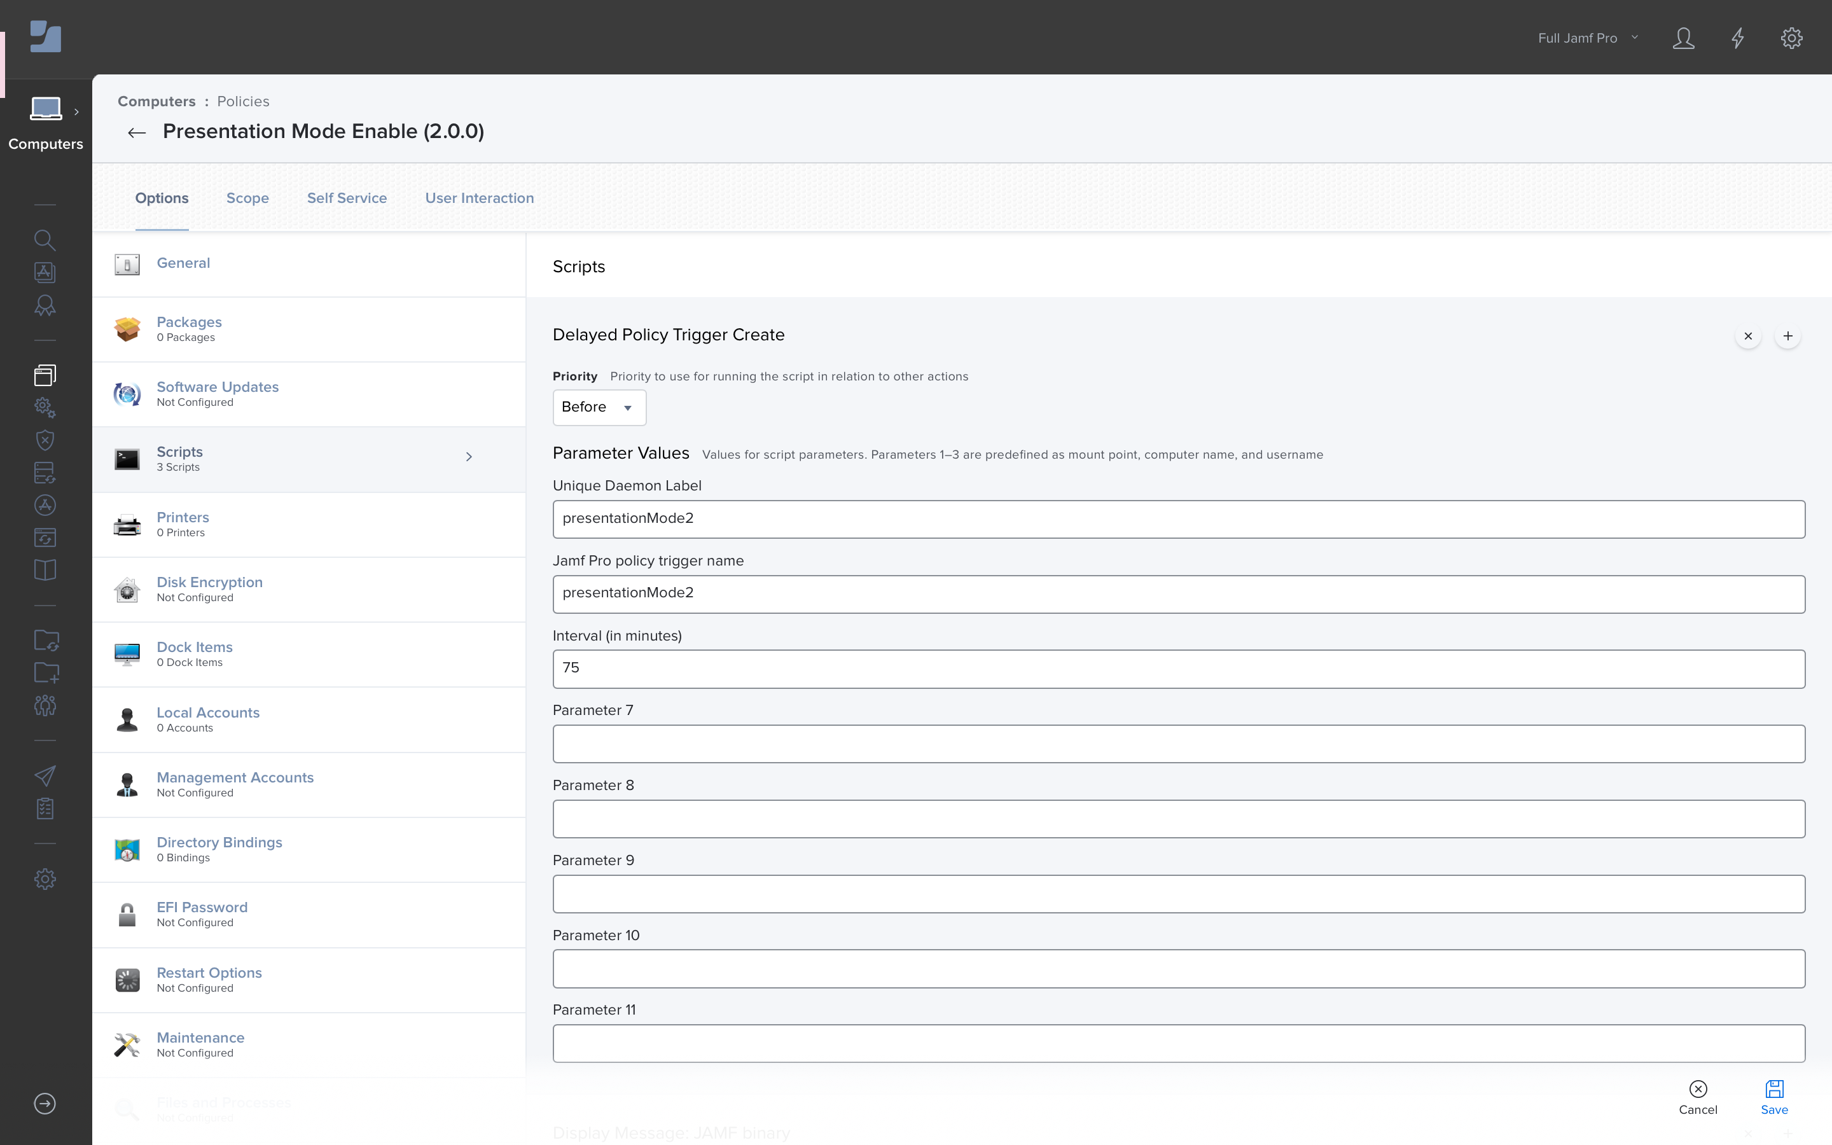Click the Interval in minutes field
Screen dimensions: 1832x1145
pyautogui.click(x=1179, y=667)
